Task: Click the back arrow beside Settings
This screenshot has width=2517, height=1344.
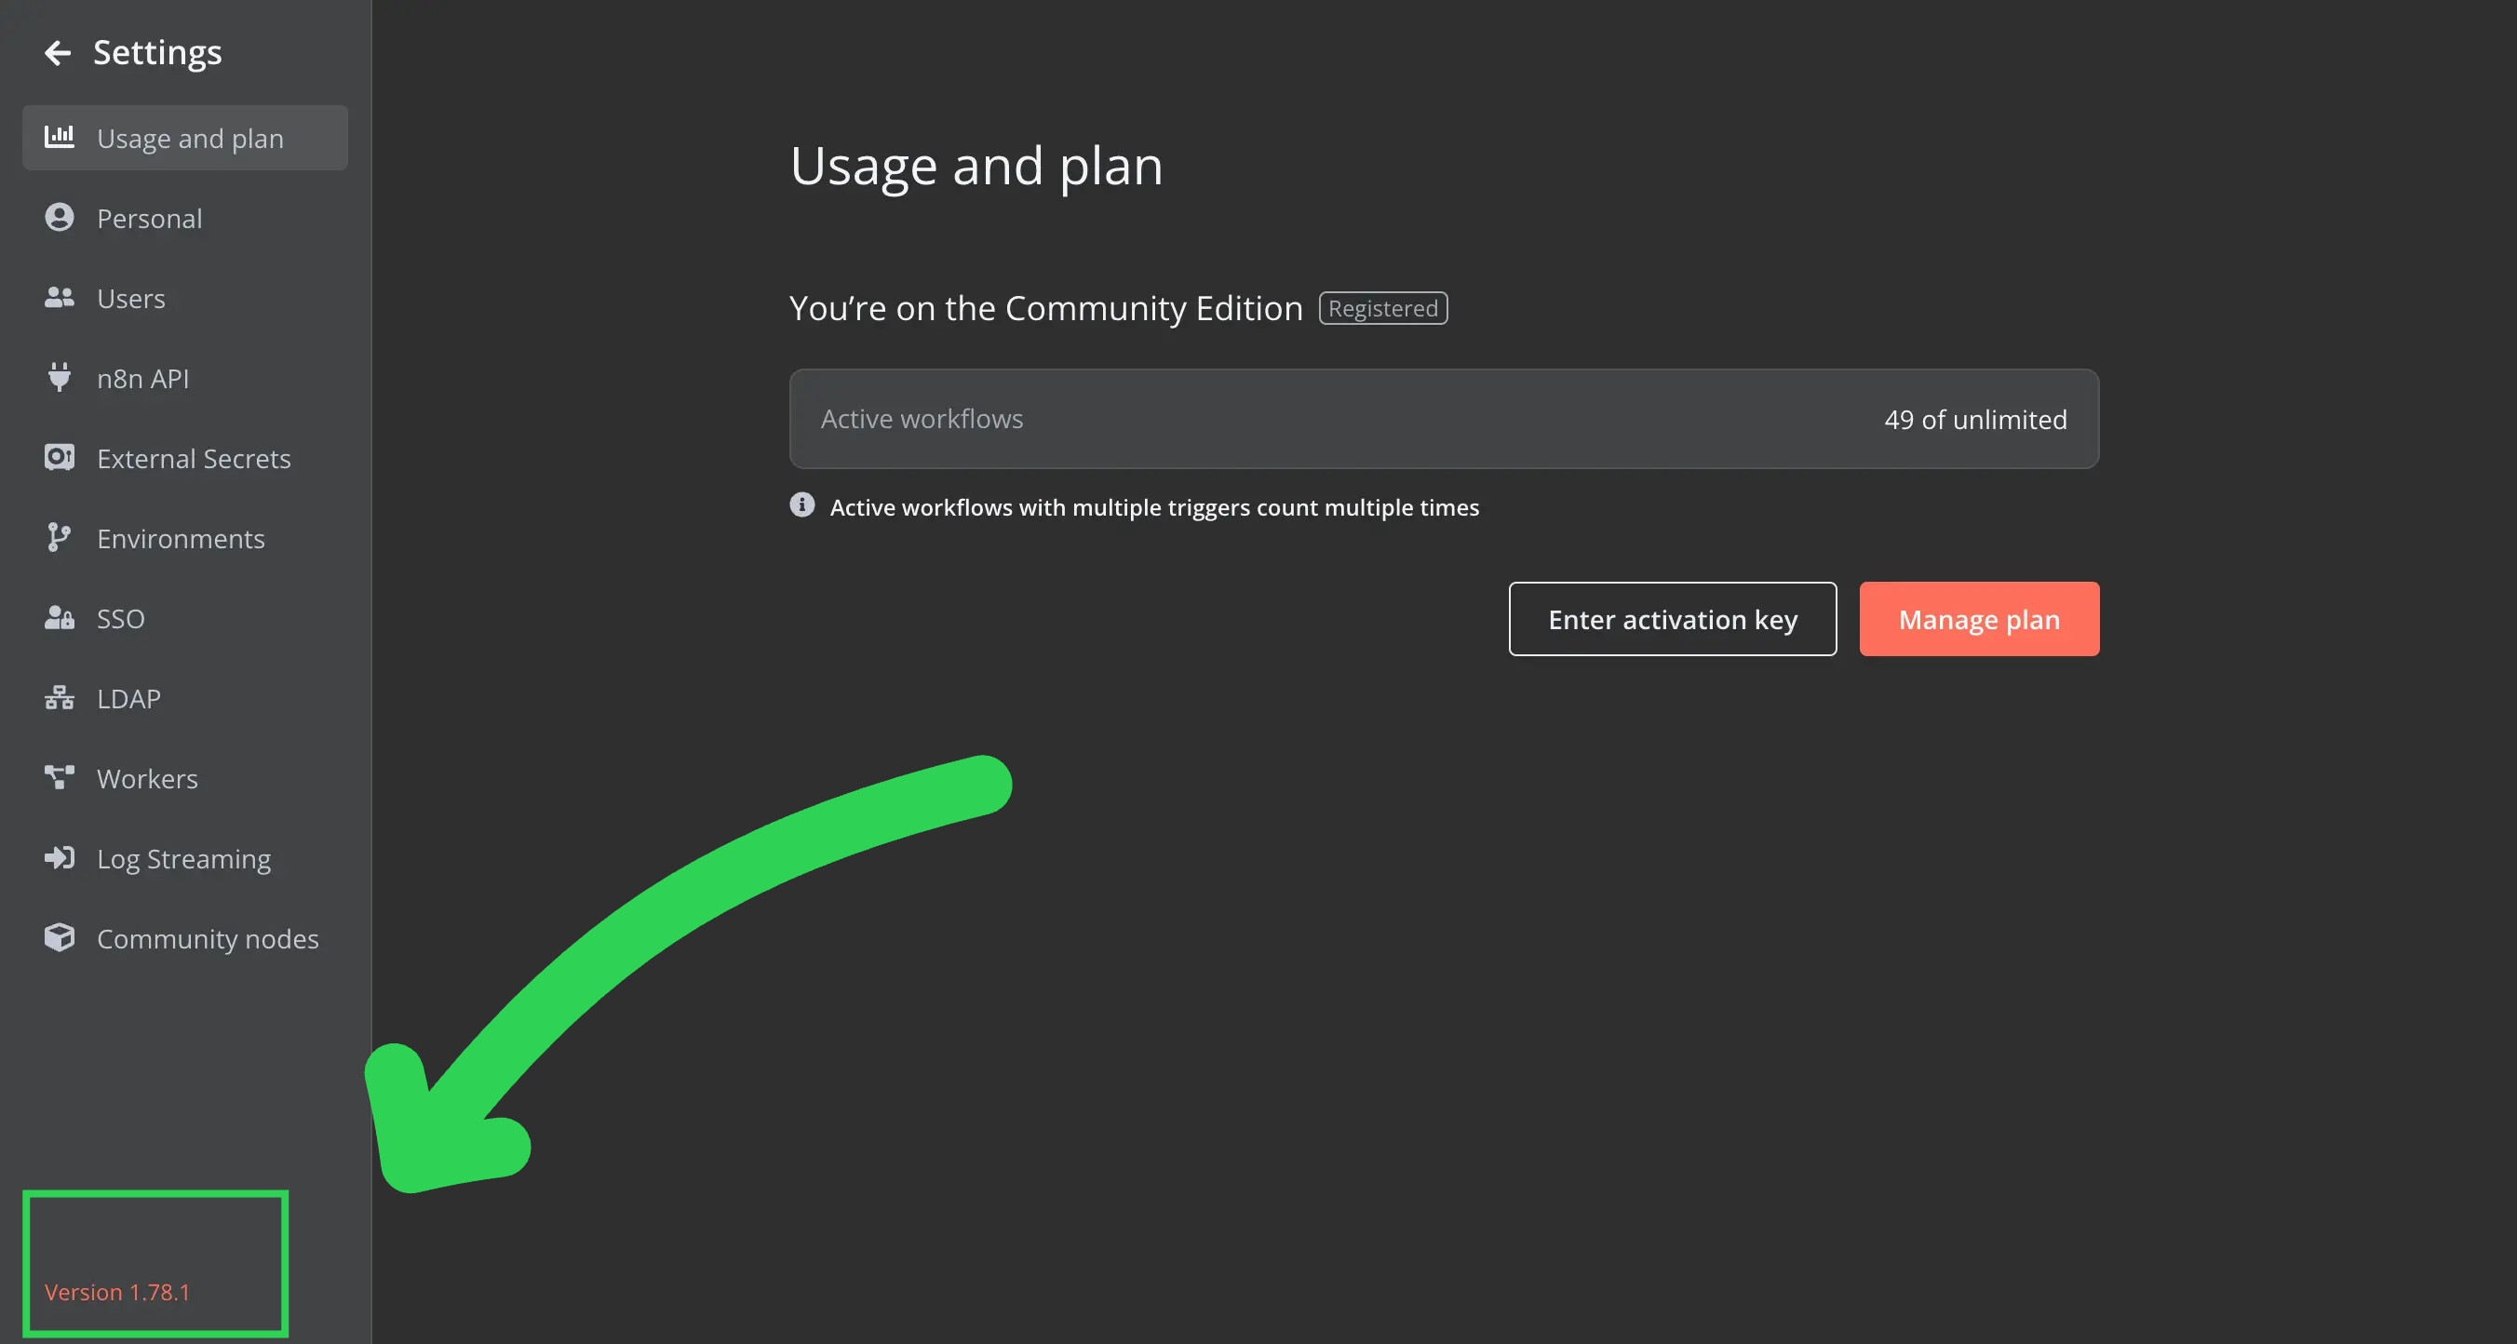Action: pos(58,53)
